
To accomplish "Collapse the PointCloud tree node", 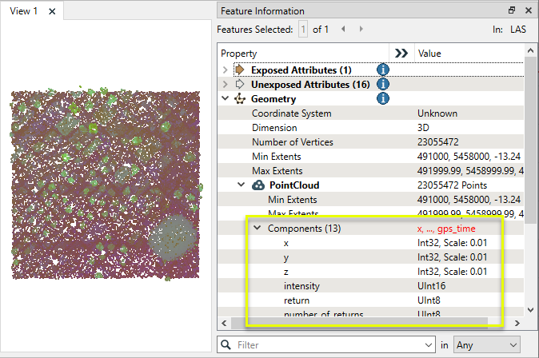I will click(242, 185).
